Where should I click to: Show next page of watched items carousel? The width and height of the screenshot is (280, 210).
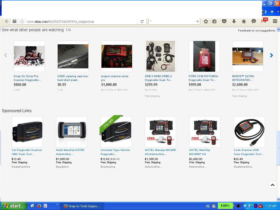(x=271, y=55)
